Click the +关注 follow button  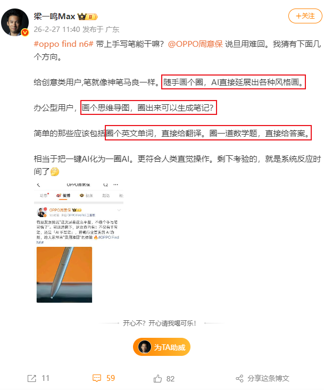tap(305, 16)
